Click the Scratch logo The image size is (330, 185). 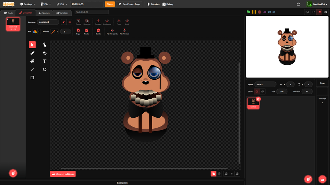click(x=9, y=4)
